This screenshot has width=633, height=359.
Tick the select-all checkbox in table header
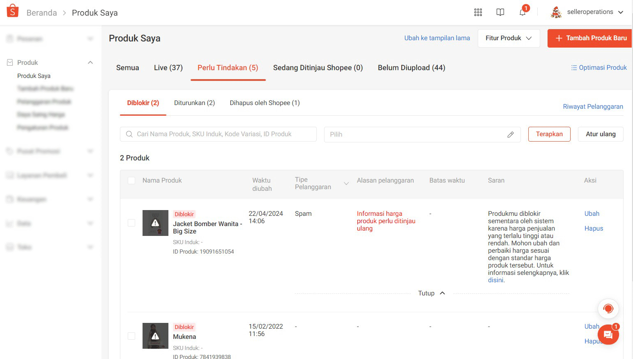[x=131, y=181]
